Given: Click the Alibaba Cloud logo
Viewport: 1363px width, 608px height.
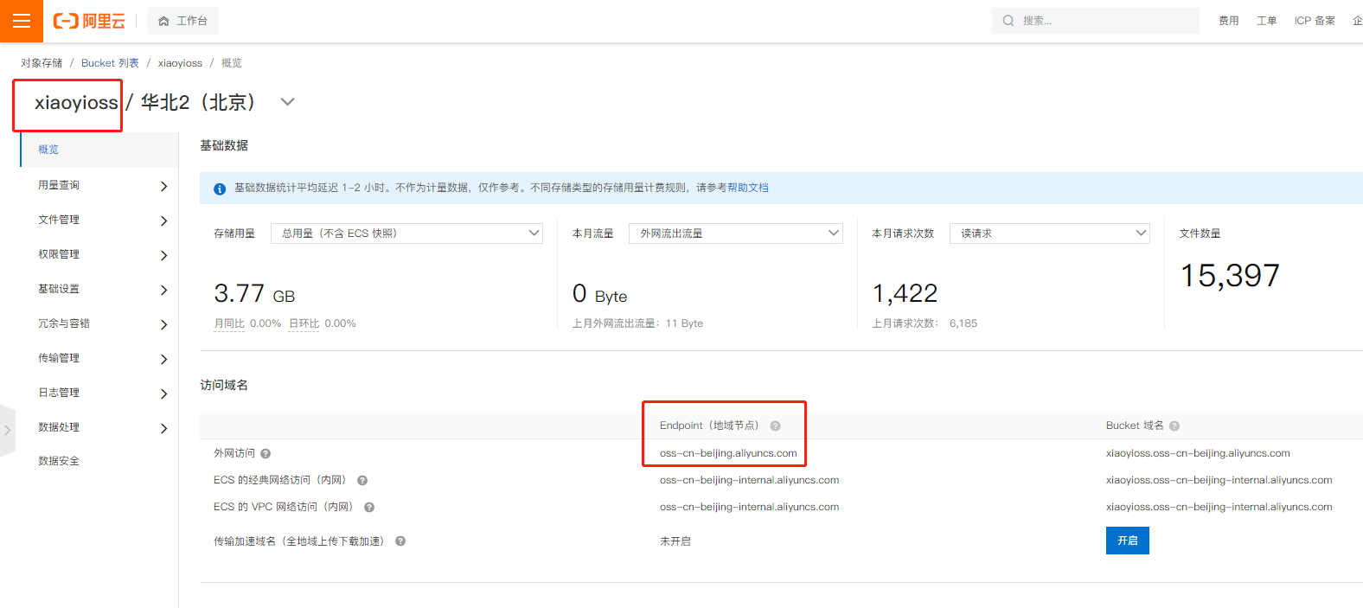Looking at the screenshot, I should [89, 21].
